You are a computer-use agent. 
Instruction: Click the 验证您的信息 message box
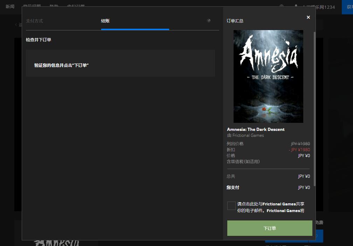[x=120, y=65]
